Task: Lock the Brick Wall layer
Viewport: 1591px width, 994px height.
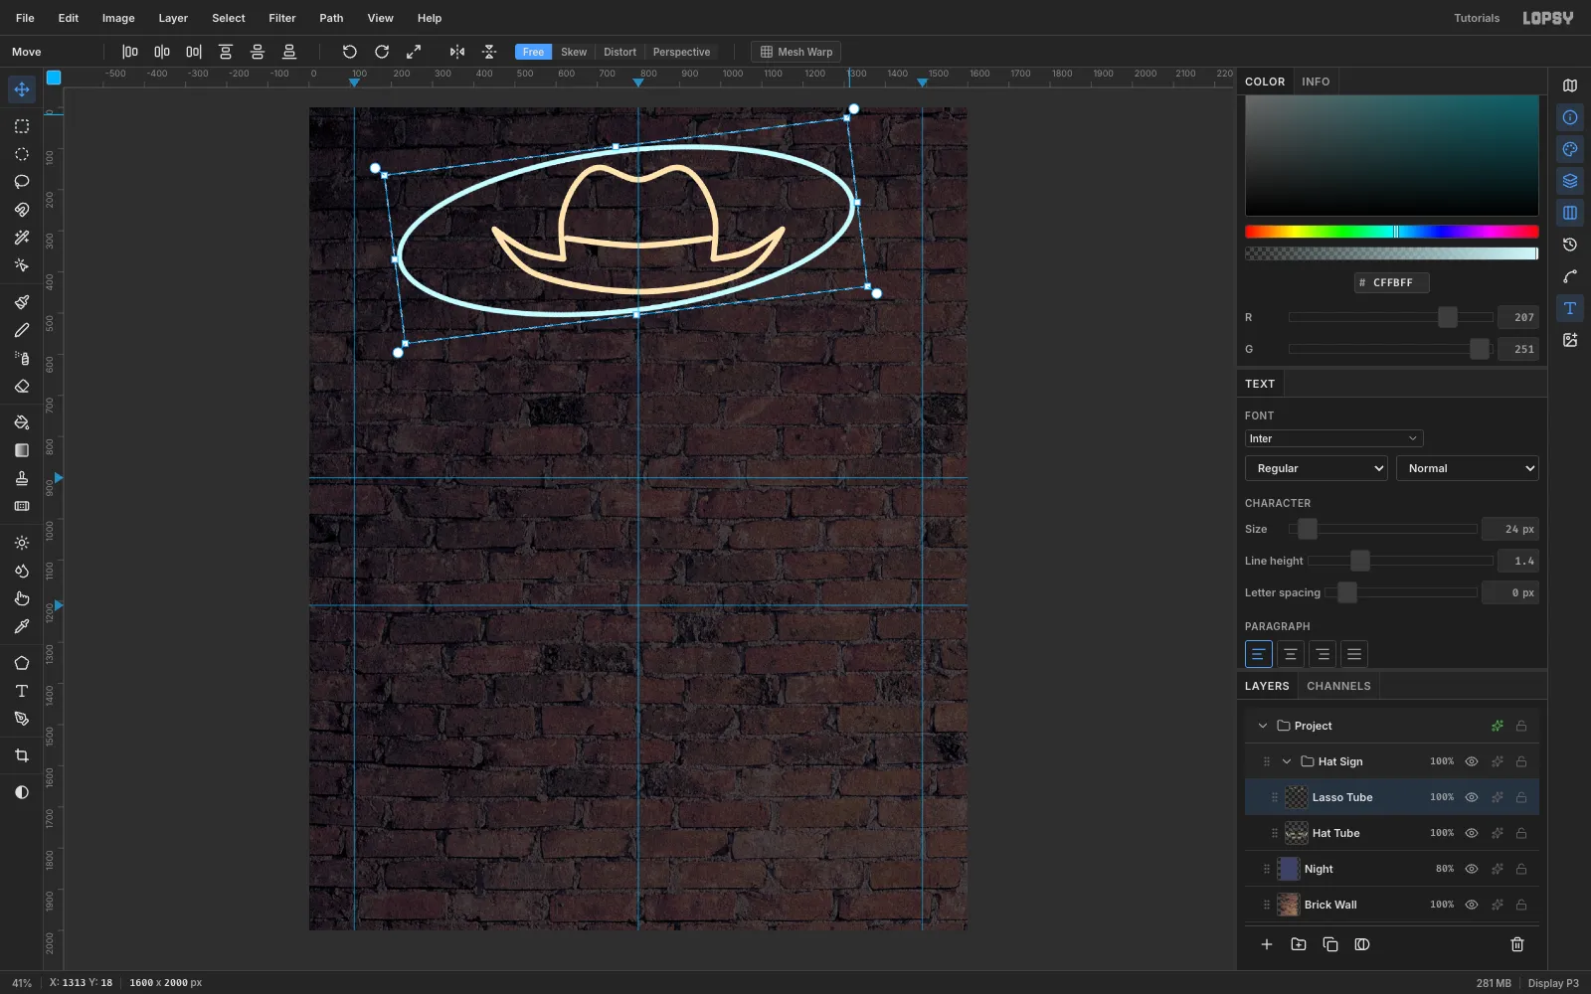Action: click(1521, 905)
